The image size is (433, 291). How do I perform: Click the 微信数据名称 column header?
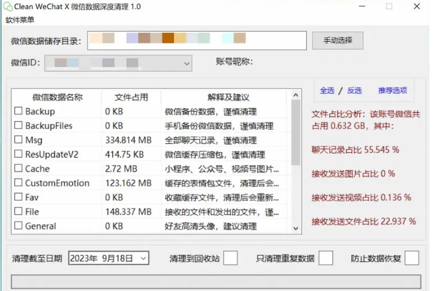tap(57, 97)
